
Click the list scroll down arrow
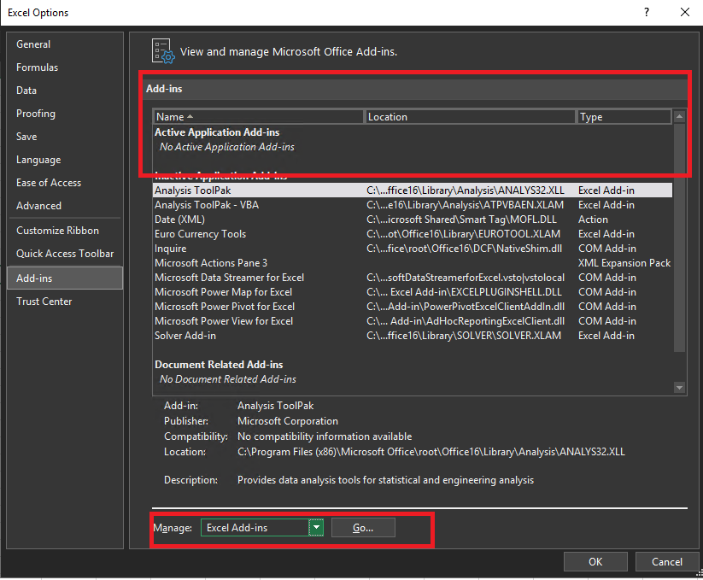tap(679, 388)
